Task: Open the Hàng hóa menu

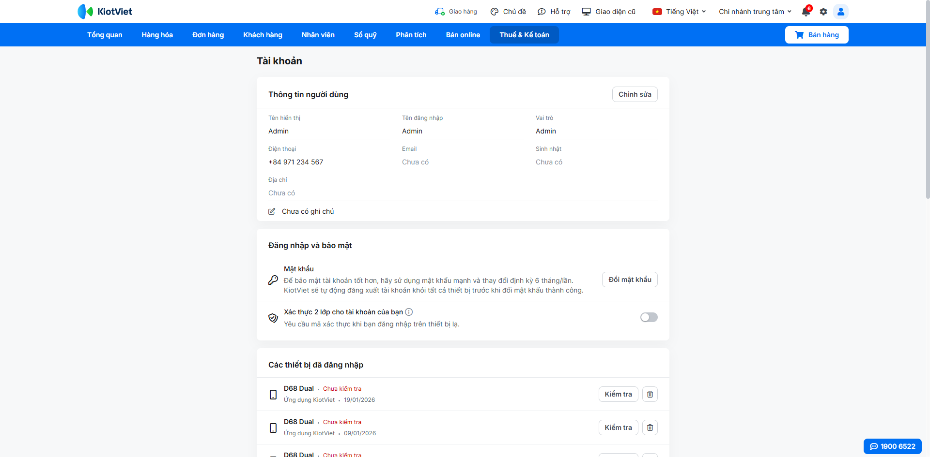Action: tap(157, 35)
